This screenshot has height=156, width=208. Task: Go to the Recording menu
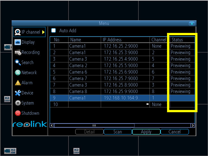click(27, 52)
